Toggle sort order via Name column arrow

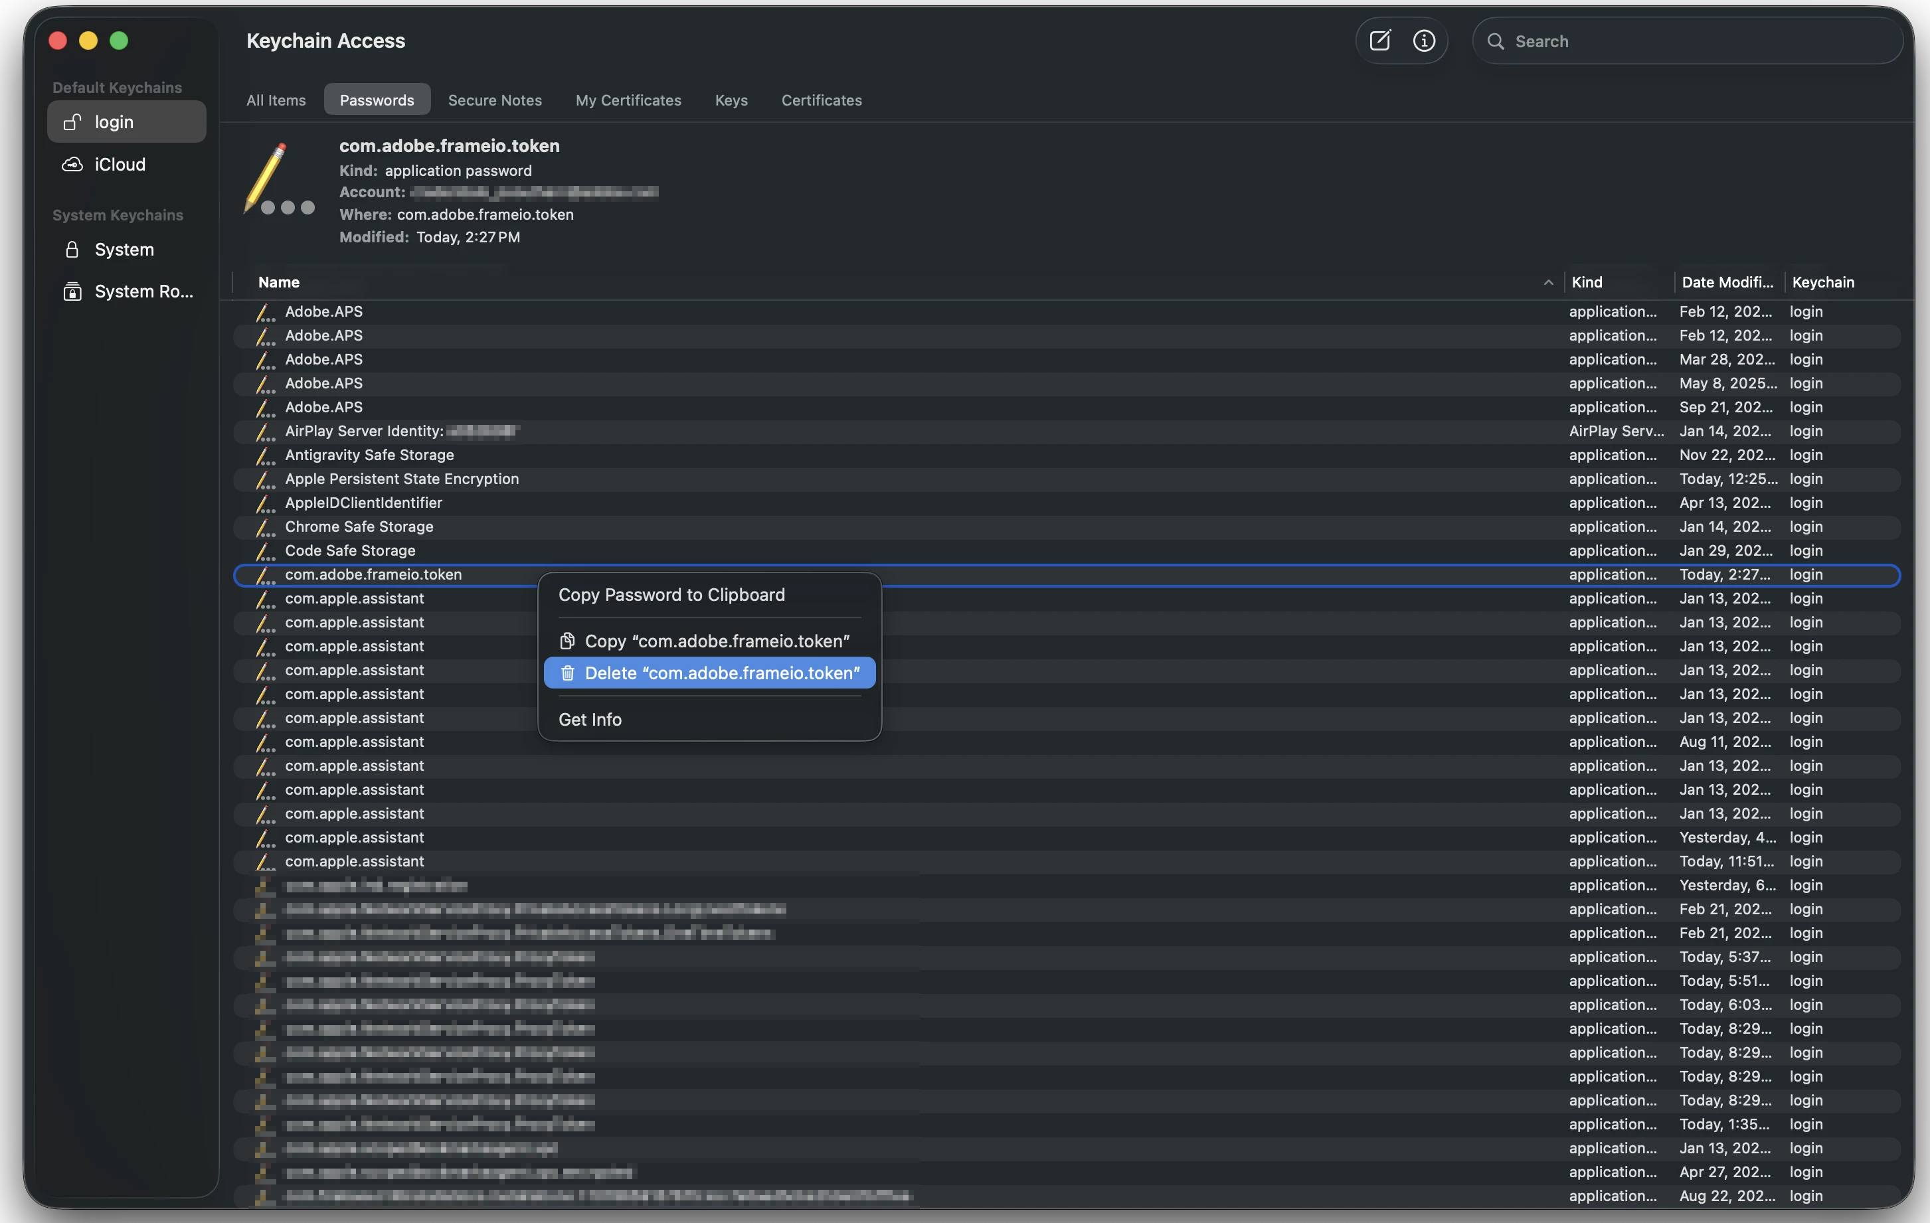(1547, 282)
